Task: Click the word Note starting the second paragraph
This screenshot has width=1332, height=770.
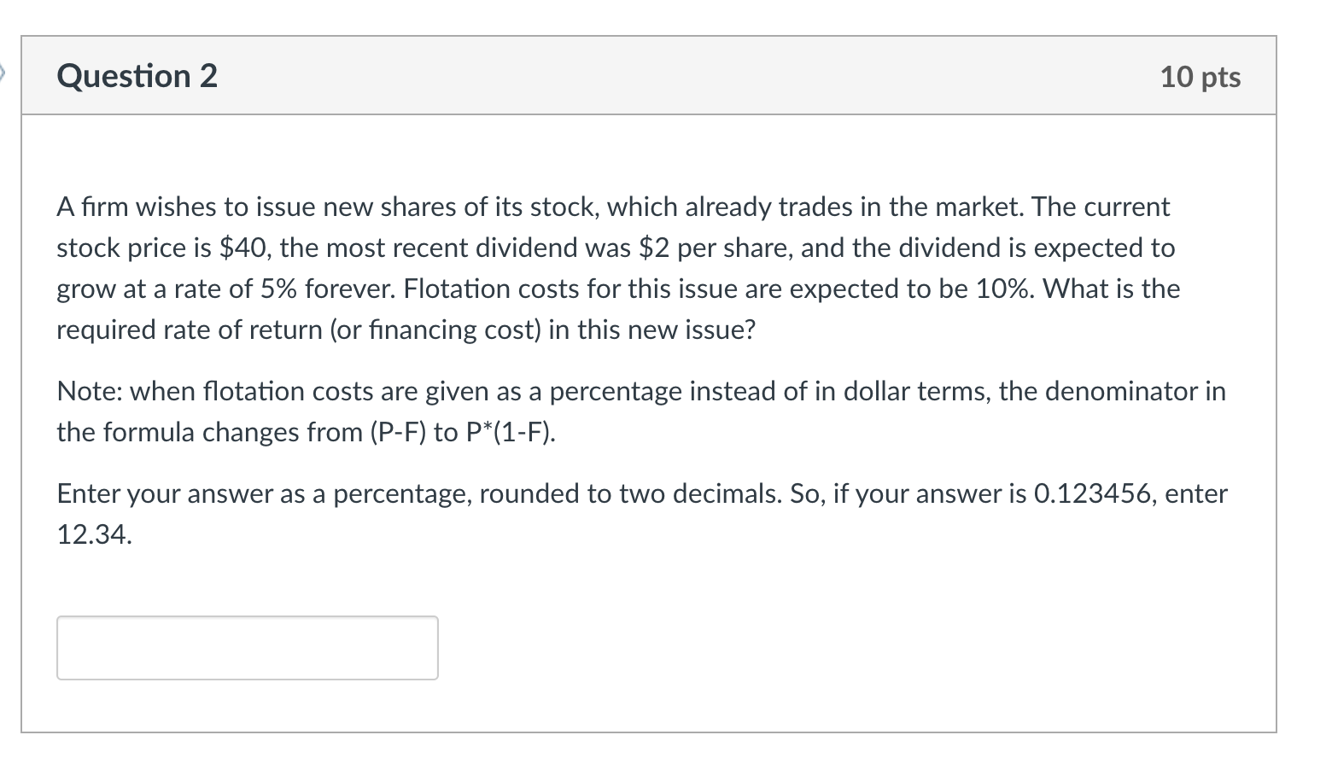Action: tap(90, 391)
